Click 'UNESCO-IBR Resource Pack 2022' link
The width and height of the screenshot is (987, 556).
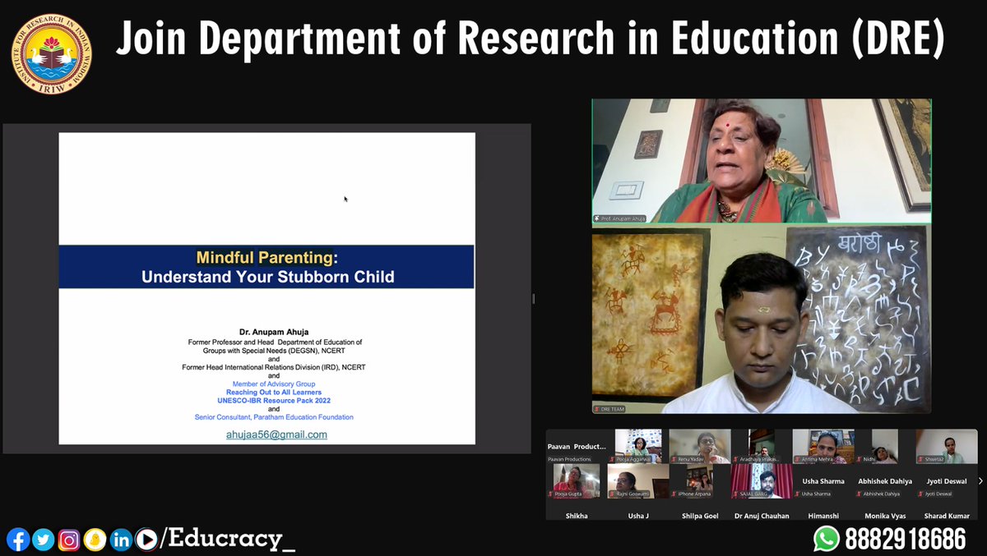pos(275,400)
